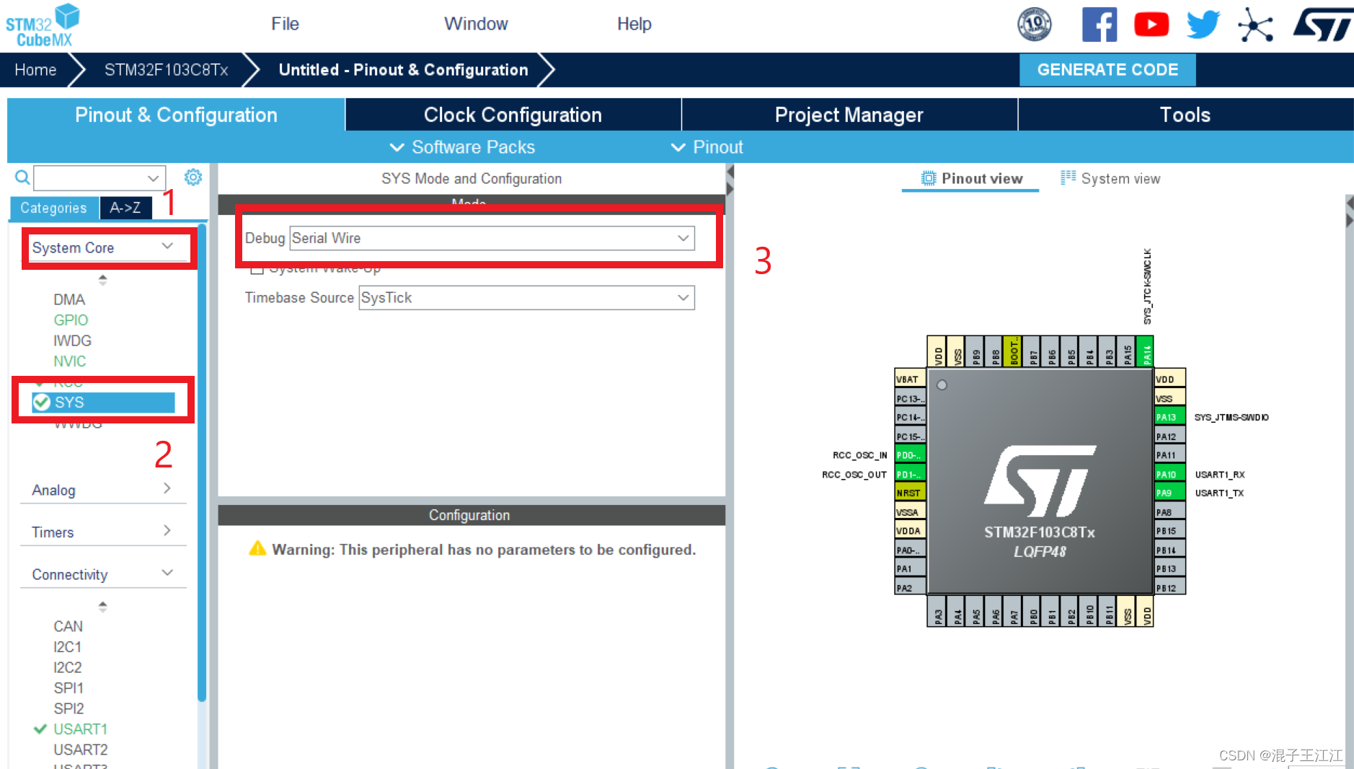Click the green check icon beside SYS
1354x769 pixels.
point(42,402)
